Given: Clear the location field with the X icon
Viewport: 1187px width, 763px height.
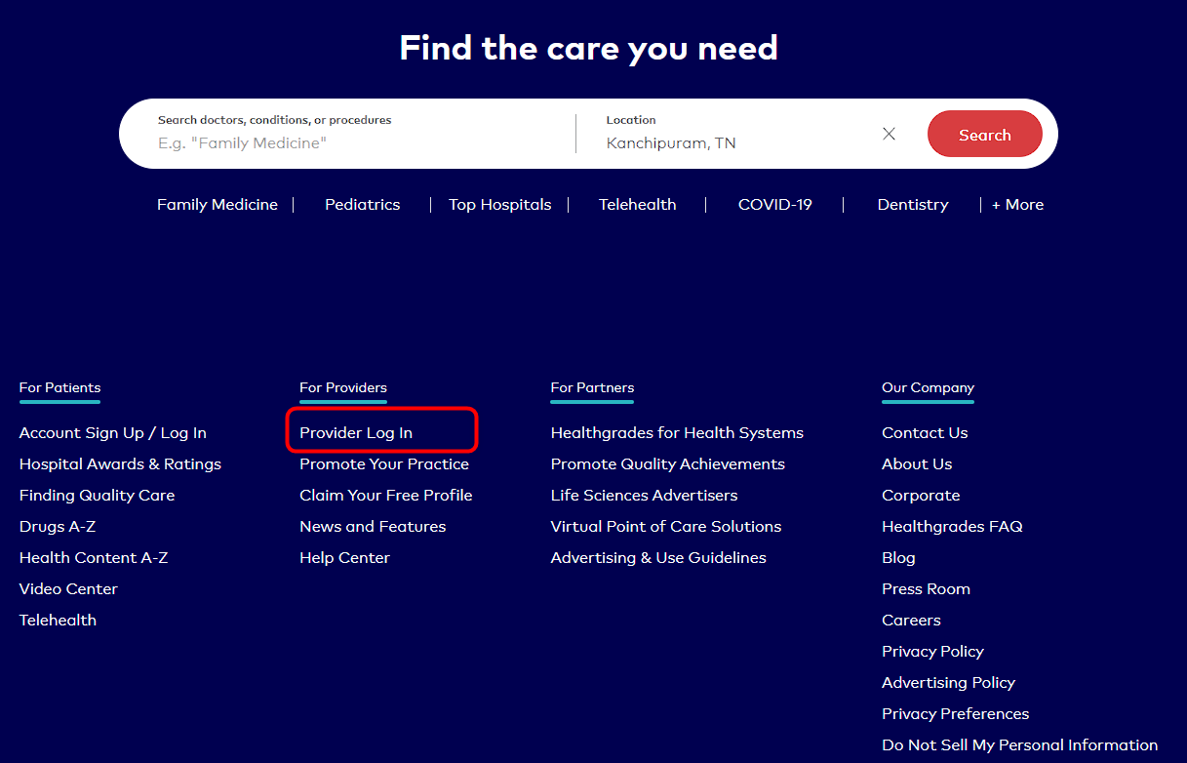Looking at the screenshot, I should (x=889, y=134).
